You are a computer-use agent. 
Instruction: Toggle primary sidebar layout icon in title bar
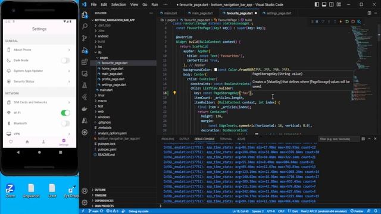[x=317, y=4]
